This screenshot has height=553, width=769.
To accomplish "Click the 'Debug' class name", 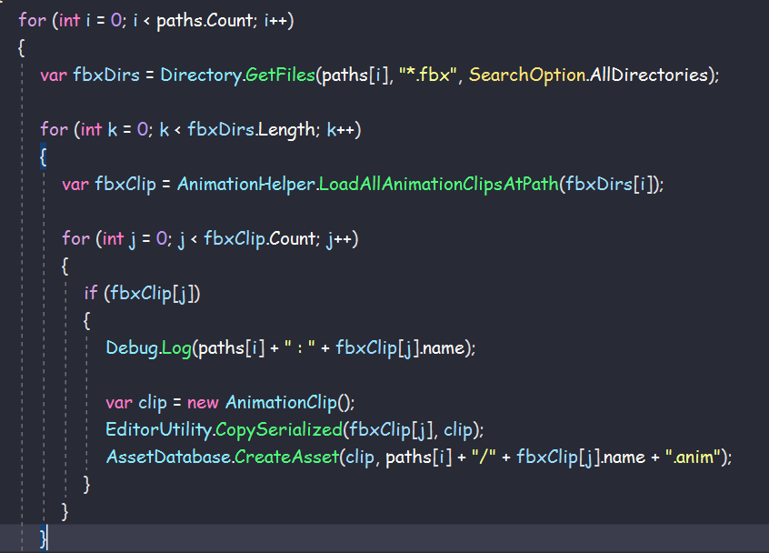I will (x=132, y=347).
